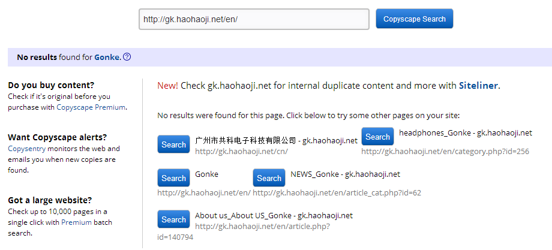
Task: Click the 'Want Copyscape alerts?' heading
Action: [x=57, y=137]
